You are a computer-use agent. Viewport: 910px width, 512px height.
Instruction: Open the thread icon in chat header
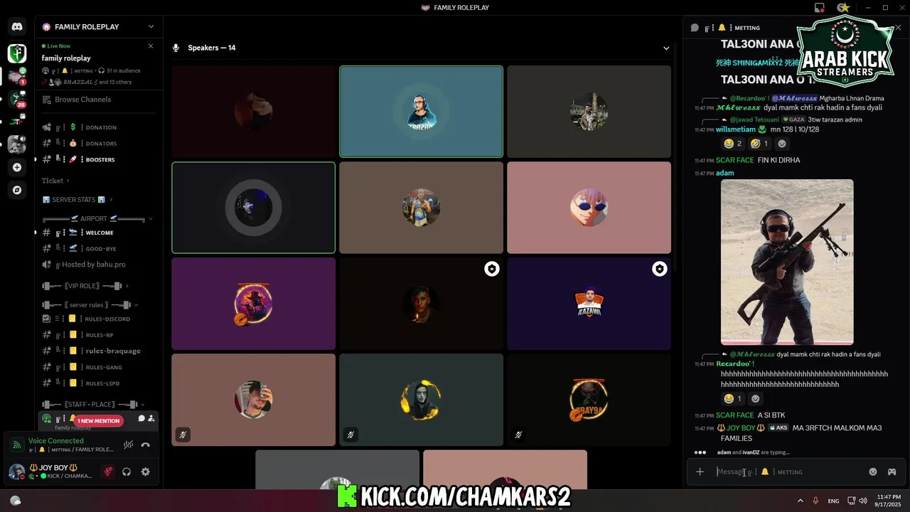(x=695, y=28)
